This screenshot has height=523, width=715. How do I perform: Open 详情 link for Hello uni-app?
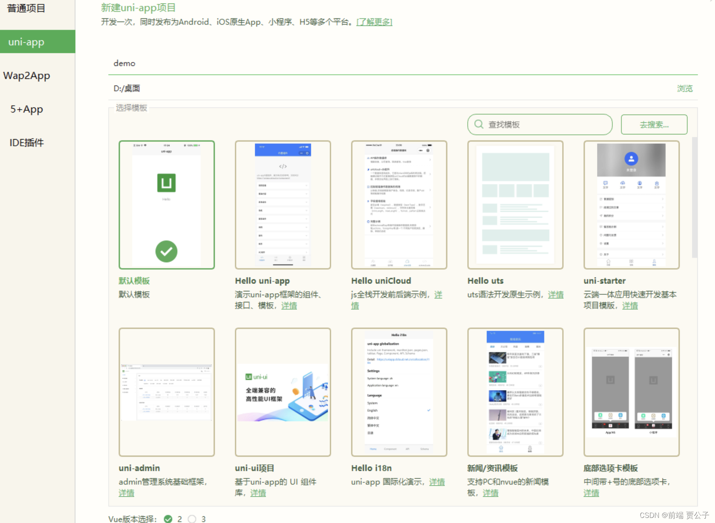tap(289, 305)
